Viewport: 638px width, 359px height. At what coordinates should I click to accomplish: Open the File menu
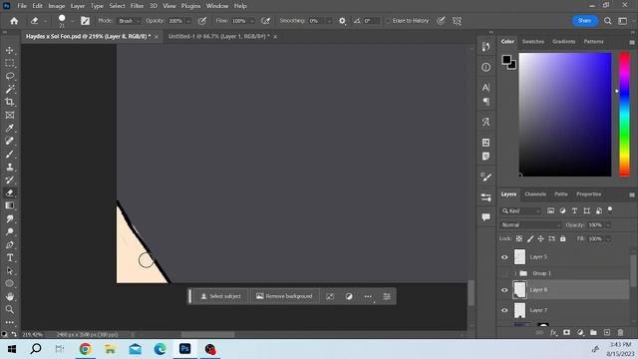pyautogui.click(x=22, y=6)
